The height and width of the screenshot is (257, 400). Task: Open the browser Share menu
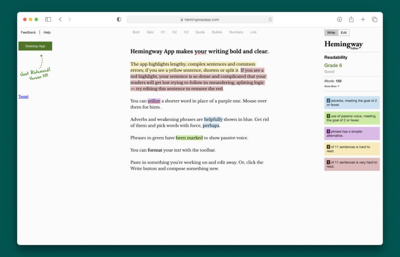pyautogui.click(x=352, y=19)
